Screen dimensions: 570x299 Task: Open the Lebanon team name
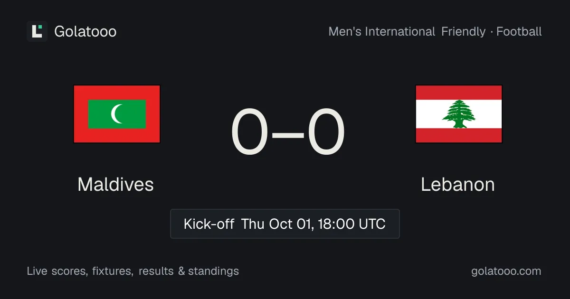click(458, 184)
